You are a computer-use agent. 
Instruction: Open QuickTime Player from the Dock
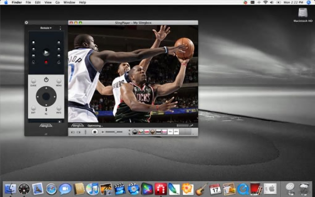[x=243, y=189]
